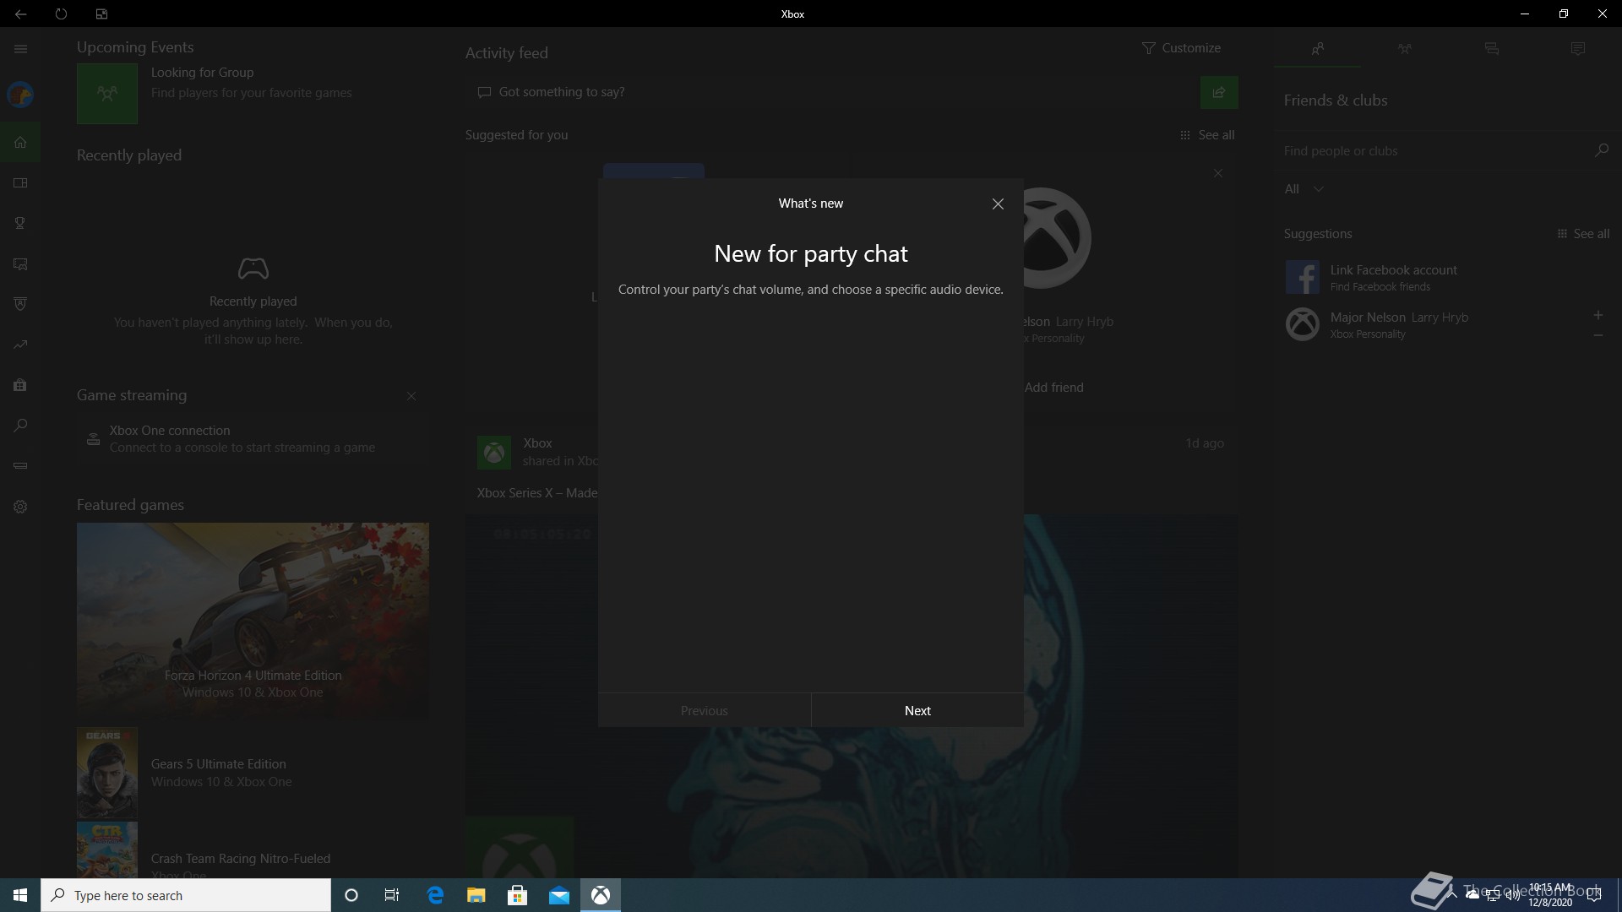Screen dimensions: 1622x912
Task: Add Major Nelson with plus icon
Action: 1598,315
